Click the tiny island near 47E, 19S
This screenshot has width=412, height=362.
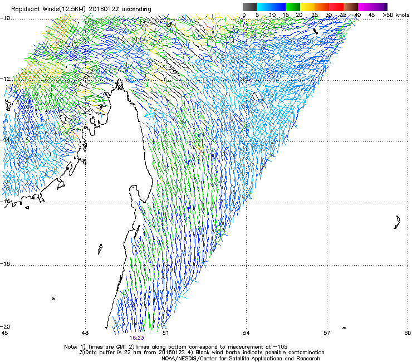point(53,299)
